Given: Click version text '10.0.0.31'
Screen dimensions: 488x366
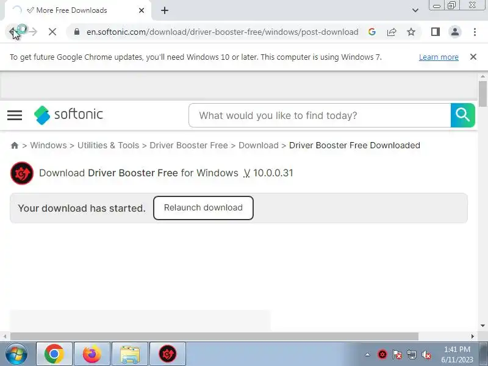Looking at the screenshot, I should 273,173.
